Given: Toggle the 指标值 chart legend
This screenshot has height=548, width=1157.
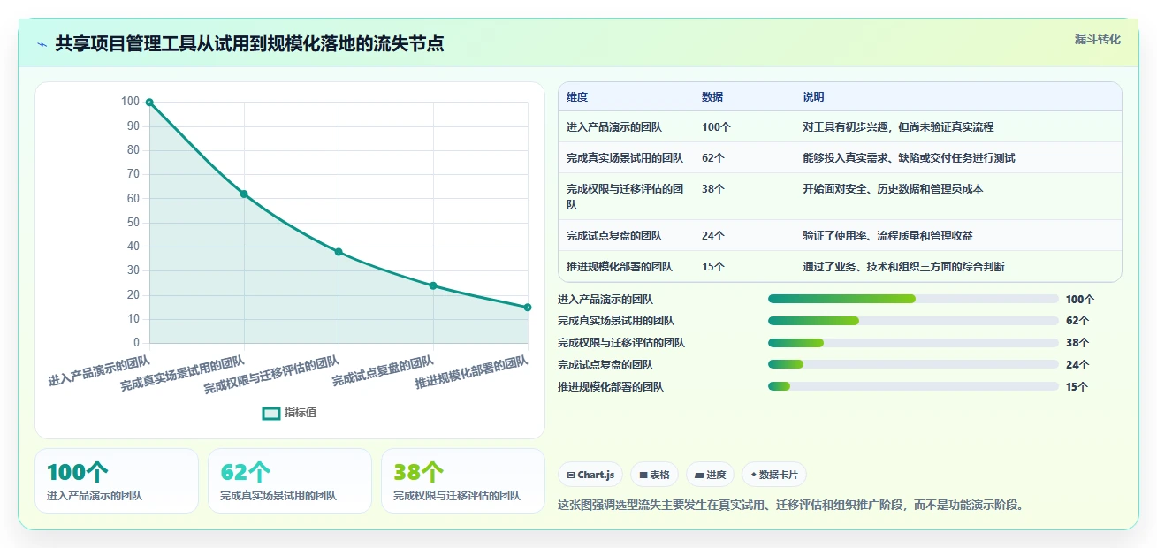Looking at the screenshot, I should pos(290,413).
